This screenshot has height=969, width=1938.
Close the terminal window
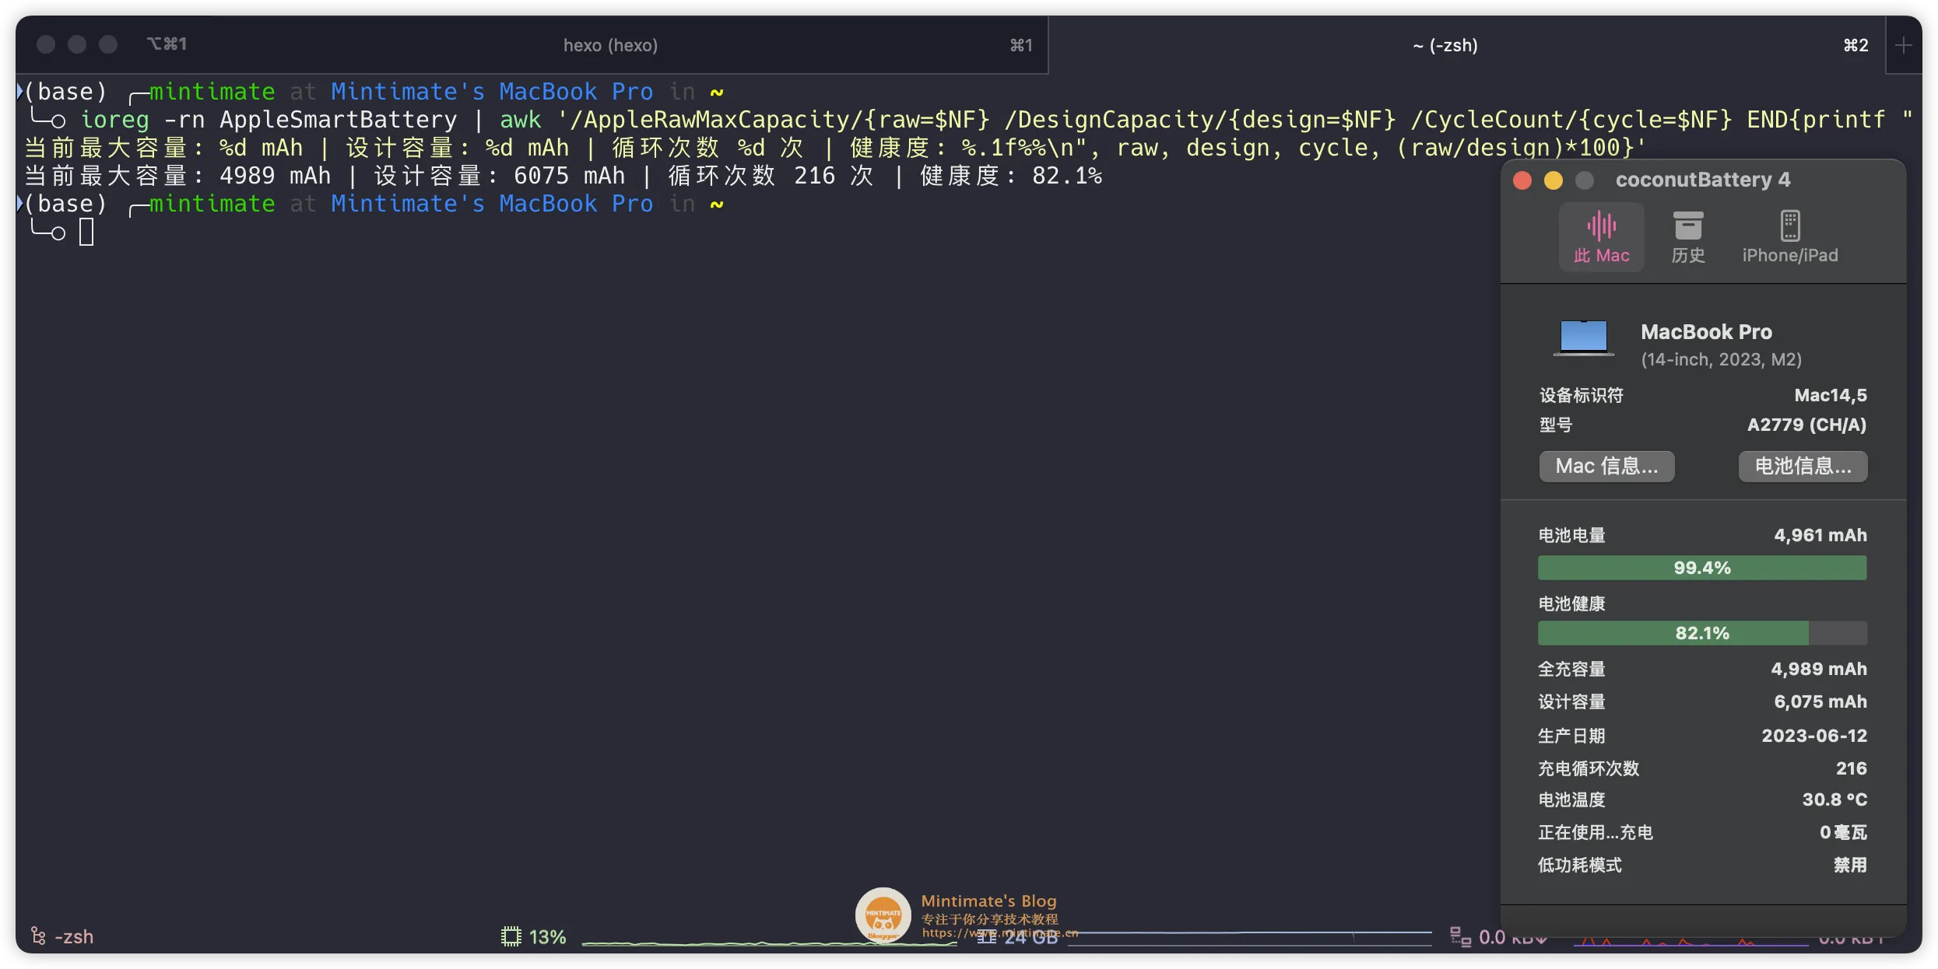coord(46,44)
